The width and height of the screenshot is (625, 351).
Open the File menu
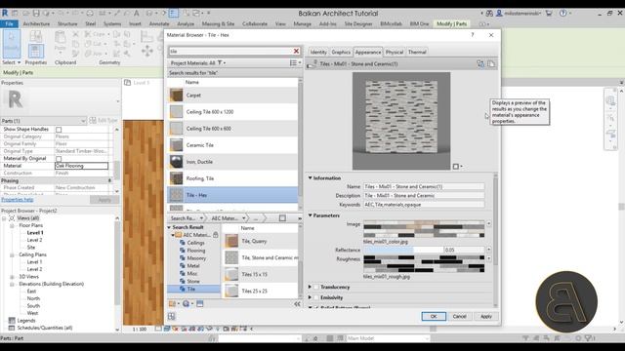[9, 23]
